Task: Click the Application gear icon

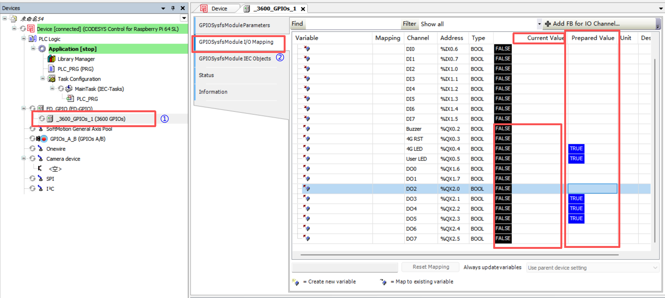Action: 42,49
